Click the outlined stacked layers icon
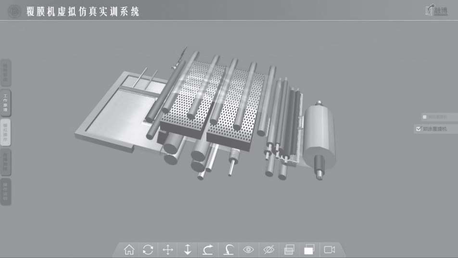Image resolution: width=458 pixels, height=258 pixels. 289,249
